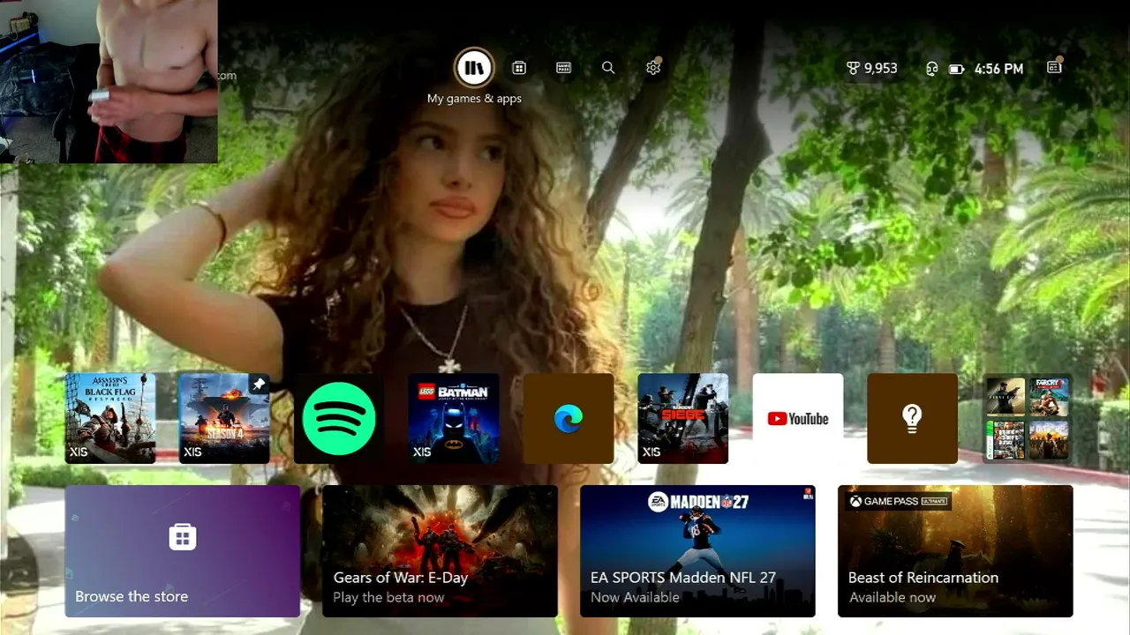Open the YouTube app tile
The height and width of the screenshot is (635, 1130).
798,418
